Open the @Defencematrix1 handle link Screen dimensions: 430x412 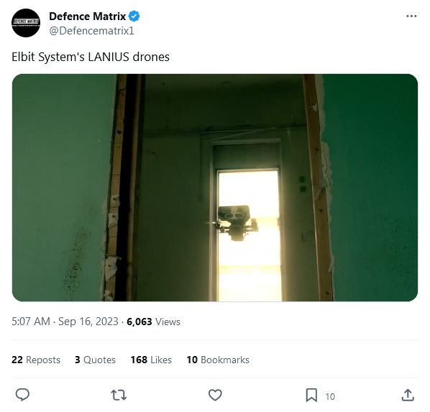click(91, 31)
